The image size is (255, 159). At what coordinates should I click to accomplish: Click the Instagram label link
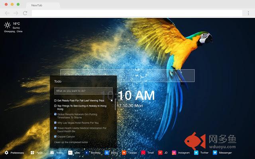point(184,153)
